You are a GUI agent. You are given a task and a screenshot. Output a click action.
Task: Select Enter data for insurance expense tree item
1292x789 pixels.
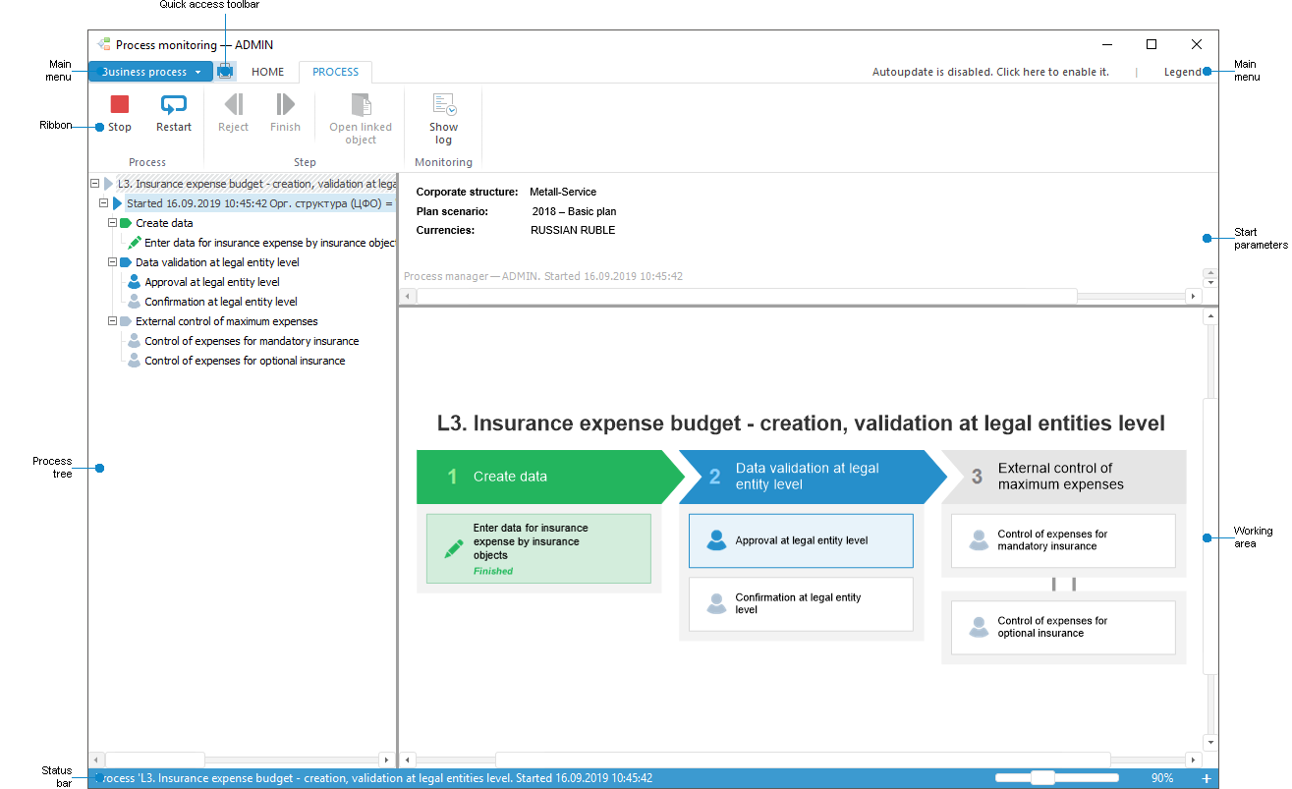pyautogui.click(x=270, y=243)
